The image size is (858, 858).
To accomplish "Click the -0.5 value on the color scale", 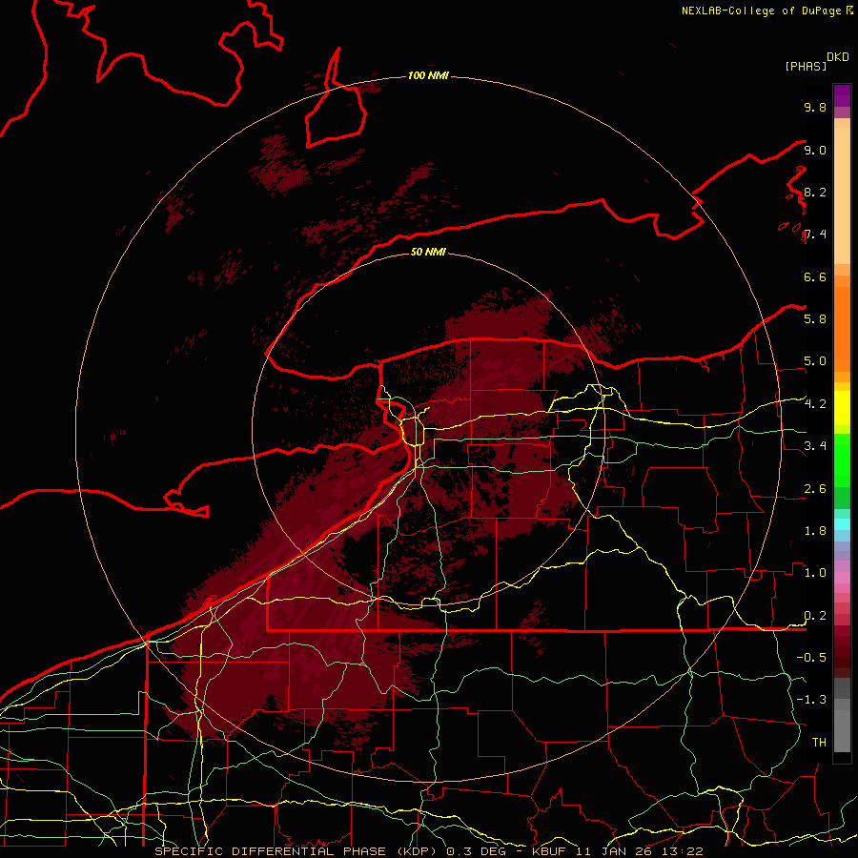I will tap(811, 658).
